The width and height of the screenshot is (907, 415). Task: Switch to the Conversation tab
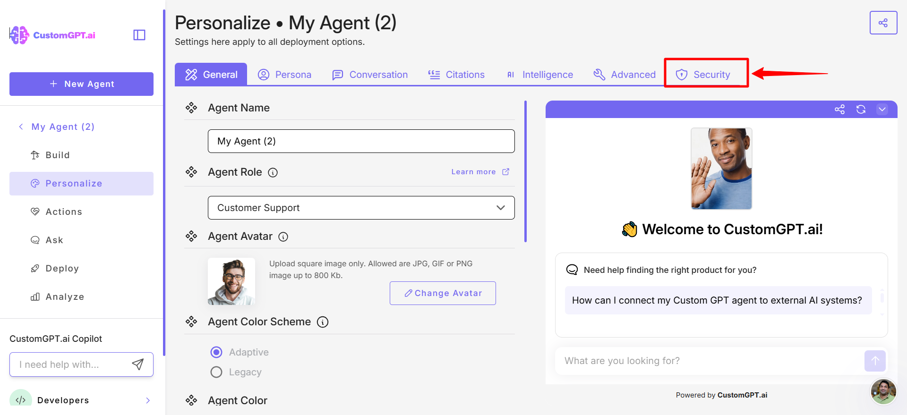(370, 75)
